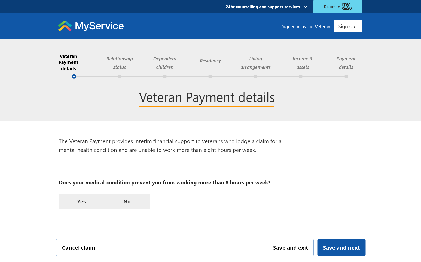Click the blue current step marker dot

tap(74, 76)
